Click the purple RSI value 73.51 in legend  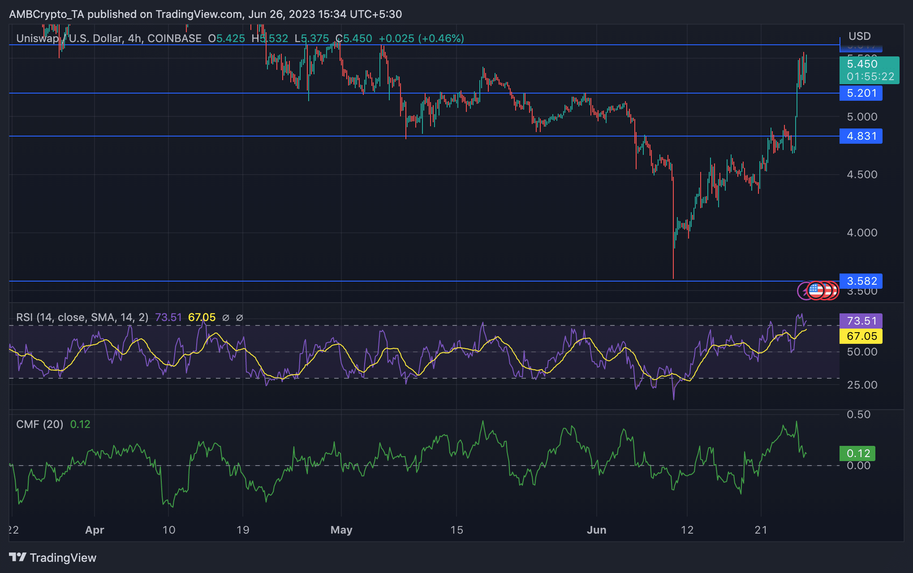click(168, 317)
